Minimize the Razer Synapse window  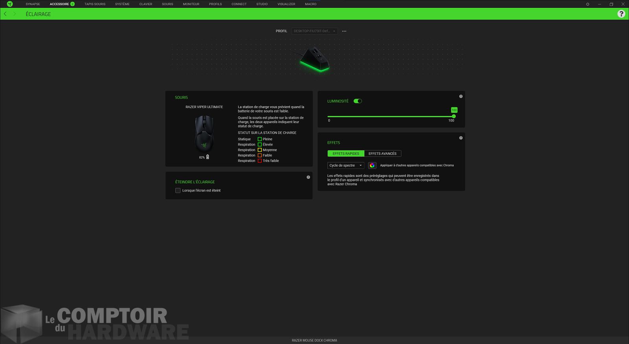pyautogui.click(x=600, y=4)
